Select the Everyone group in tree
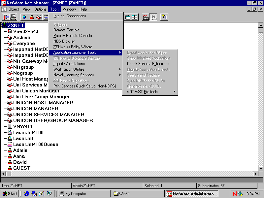 (x=24, y=43)
